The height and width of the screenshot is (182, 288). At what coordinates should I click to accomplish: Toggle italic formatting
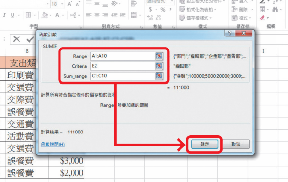4,15
